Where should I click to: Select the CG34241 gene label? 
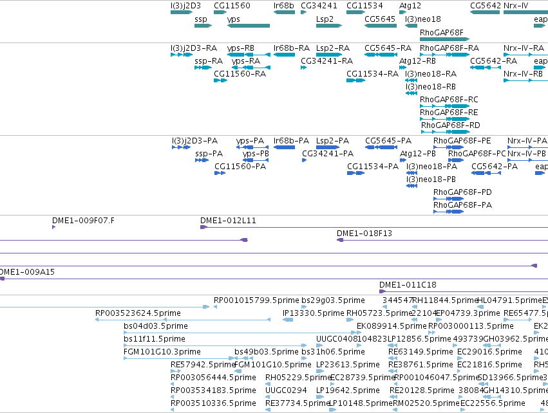coord(319,6)
